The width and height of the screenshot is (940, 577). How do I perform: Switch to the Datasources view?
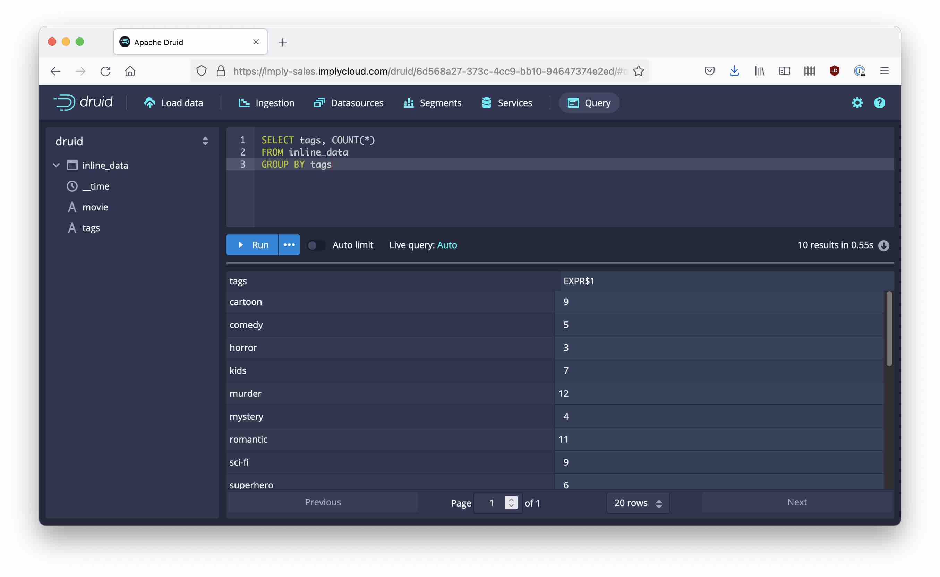(x=348, y=103)
